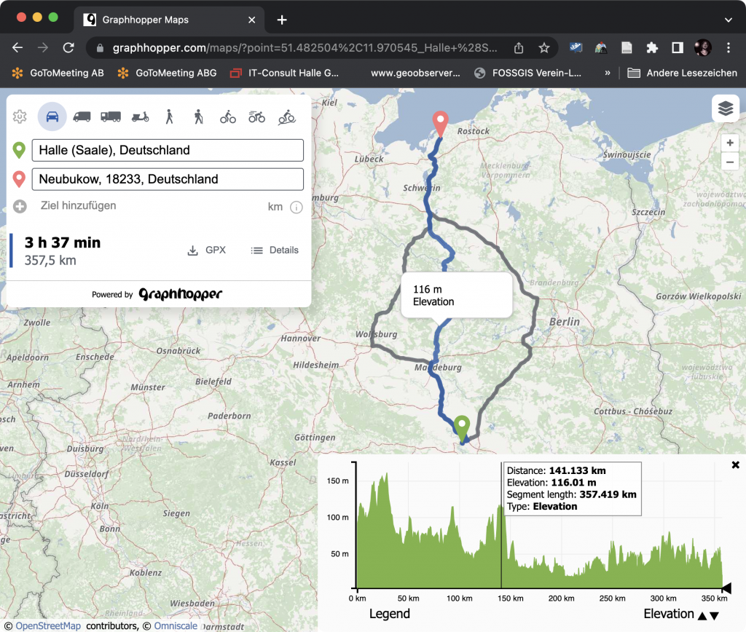Switch to the bike routing profile
This screenshot has height=632, width=746.
click(x=227, y=116)
